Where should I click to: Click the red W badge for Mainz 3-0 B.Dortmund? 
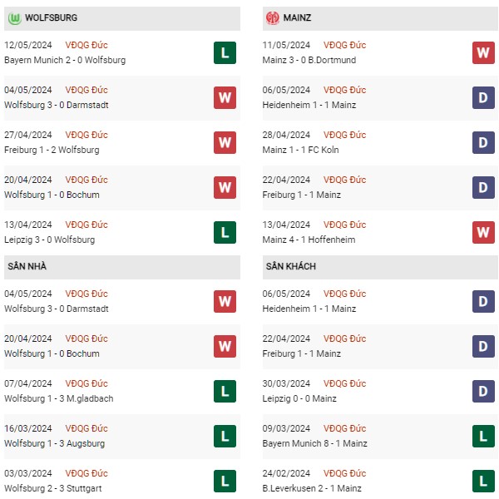(x=483, y=53)
